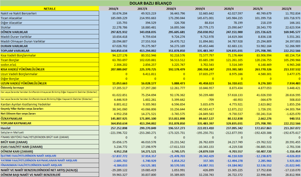Click the Maddi Olmayan Duran Varlıklar label
The image size is (301, 177).
click(23, 41)
